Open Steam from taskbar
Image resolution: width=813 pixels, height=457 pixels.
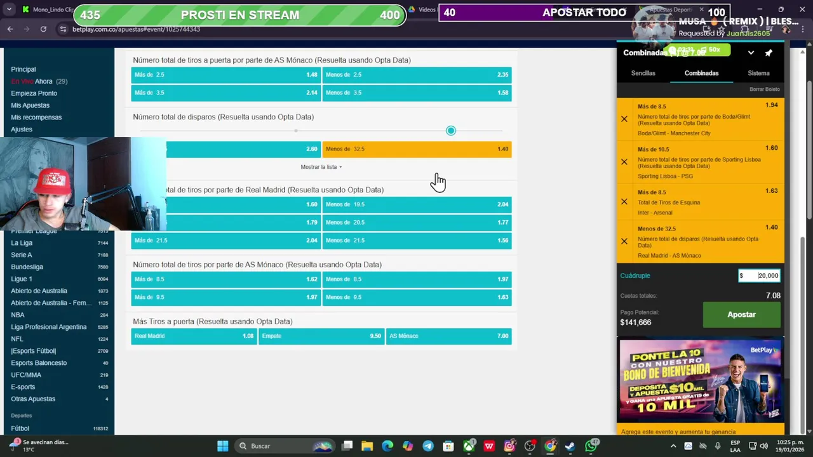tap(570, 446)
